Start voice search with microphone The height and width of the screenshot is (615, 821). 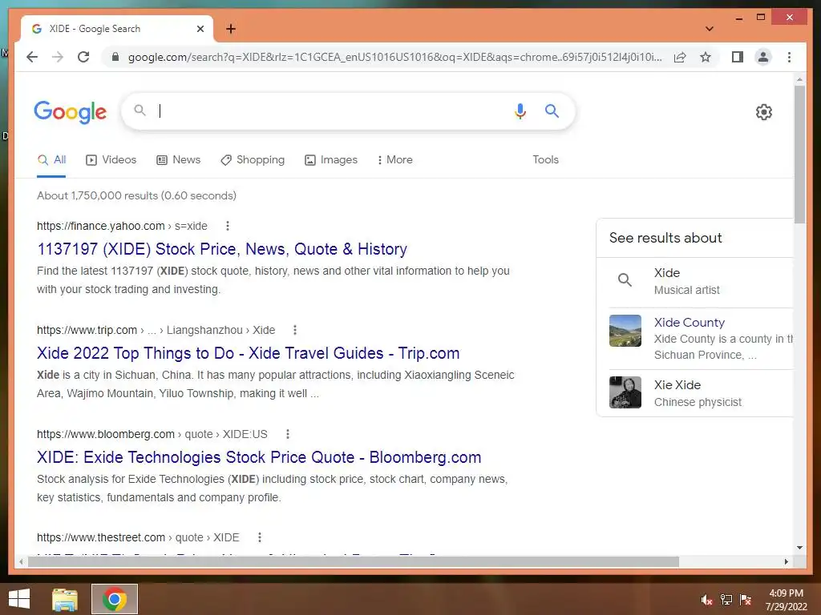(520, 111)
